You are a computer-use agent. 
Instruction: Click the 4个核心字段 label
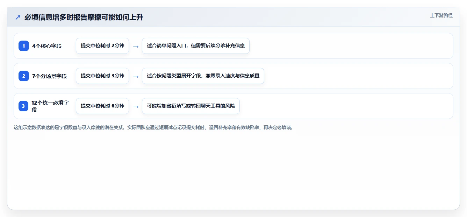click(47, 46)
